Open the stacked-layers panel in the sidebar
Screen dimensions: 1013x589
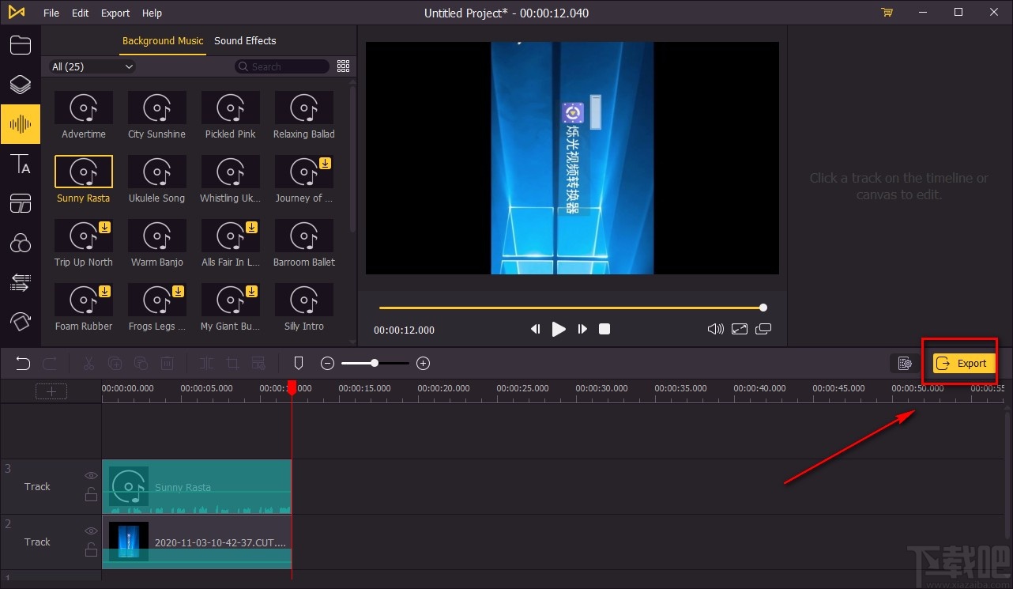coord(20,85)
